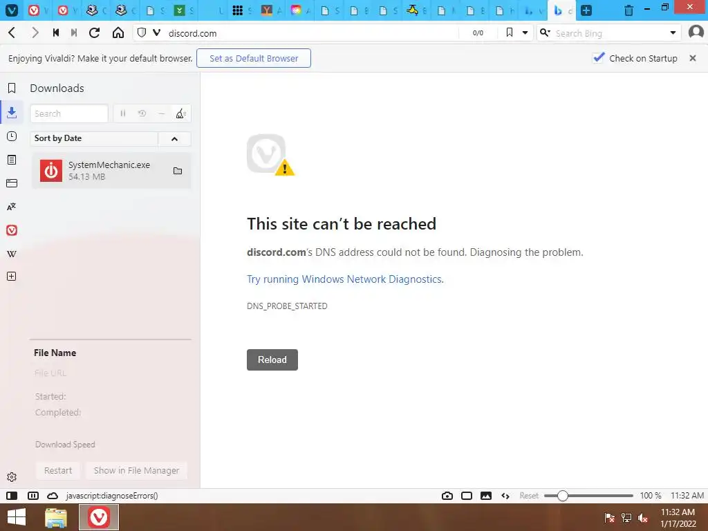Viewport: 708px width, 531px height.
Task: Toggle sort order arrow
Action: [175, 138]
